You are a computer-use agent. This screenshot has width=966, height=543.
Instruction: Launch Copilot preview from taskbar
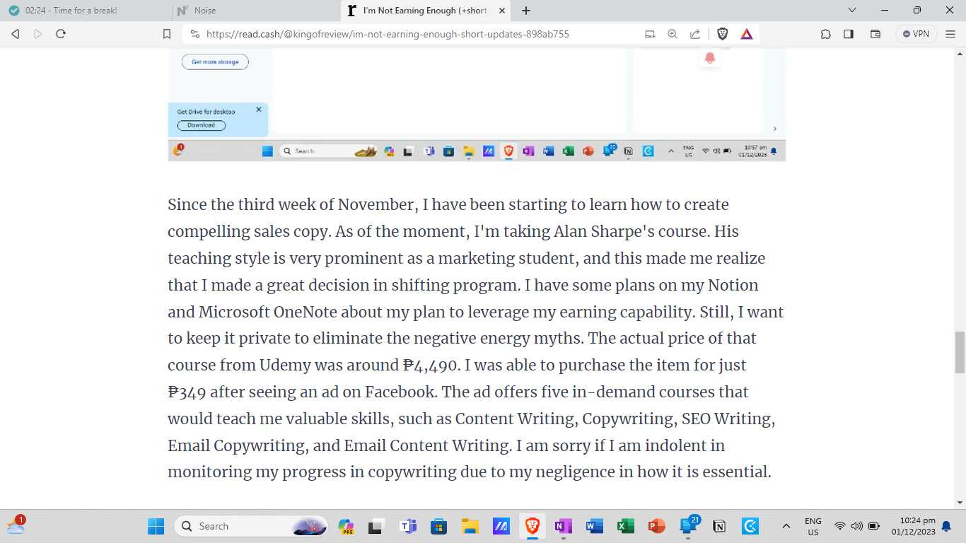346,526
